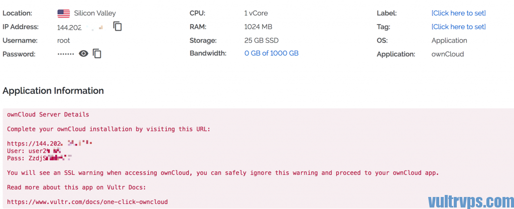This screenshot has width=514, height=209.
Task: Set the Label via Click here to set
Action: coord(459,13)
